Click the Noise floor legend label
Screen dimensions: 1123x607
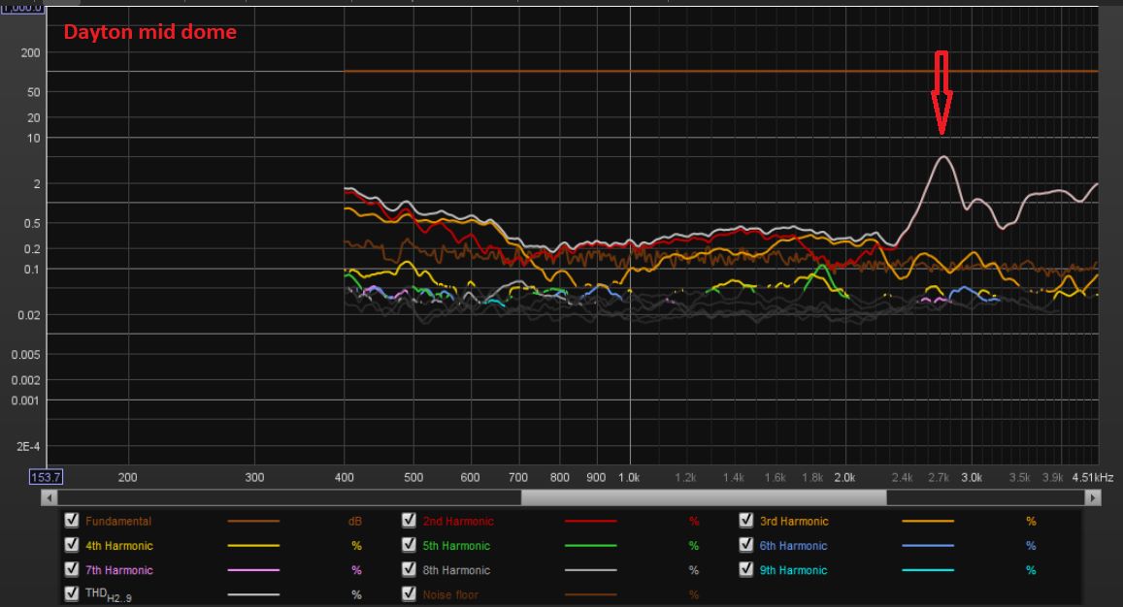click(x=450, y=594)
